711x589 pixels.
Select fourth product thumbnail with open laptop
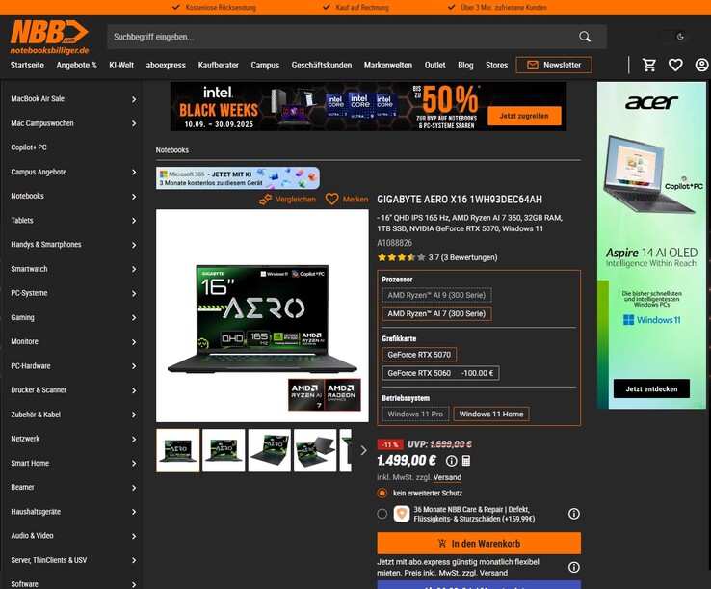click(x=315, y=450)
